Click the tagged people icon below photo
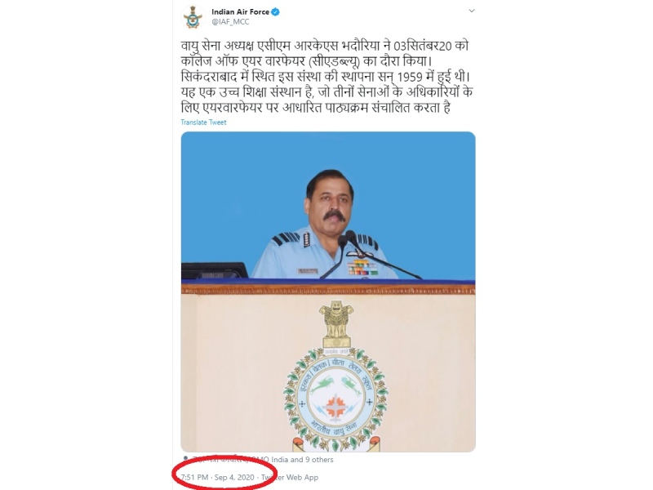This screenshot has height=490, width=653. click(185, 459)
